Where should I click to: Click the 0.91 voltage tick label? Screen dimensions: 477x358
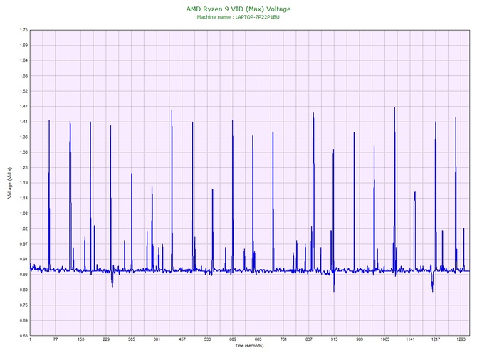pyautogui.click(x=23, y=260)
